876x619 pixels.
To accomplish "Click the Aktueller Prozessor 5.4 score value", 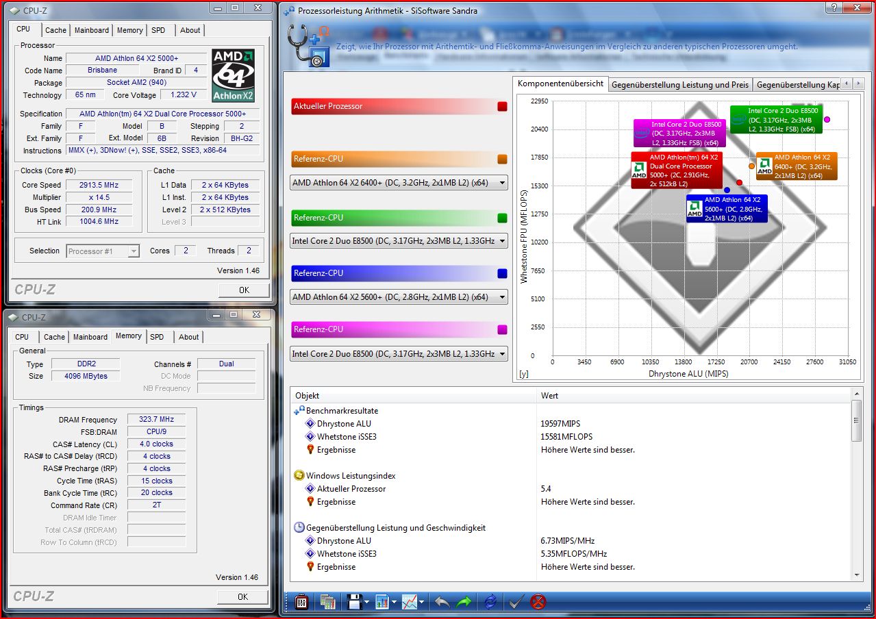I will point(546,489).
